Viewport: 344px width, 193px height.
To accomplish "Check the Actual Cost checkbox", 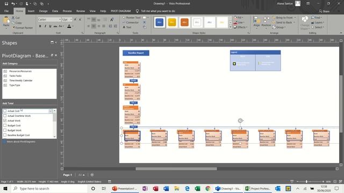I will click(5, 111).
